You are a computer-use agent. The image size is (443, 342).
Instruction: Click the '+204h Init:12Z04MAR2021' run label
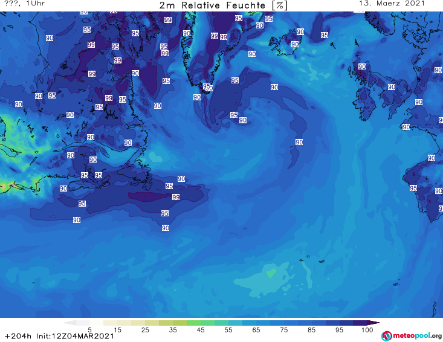pos(59,336)
